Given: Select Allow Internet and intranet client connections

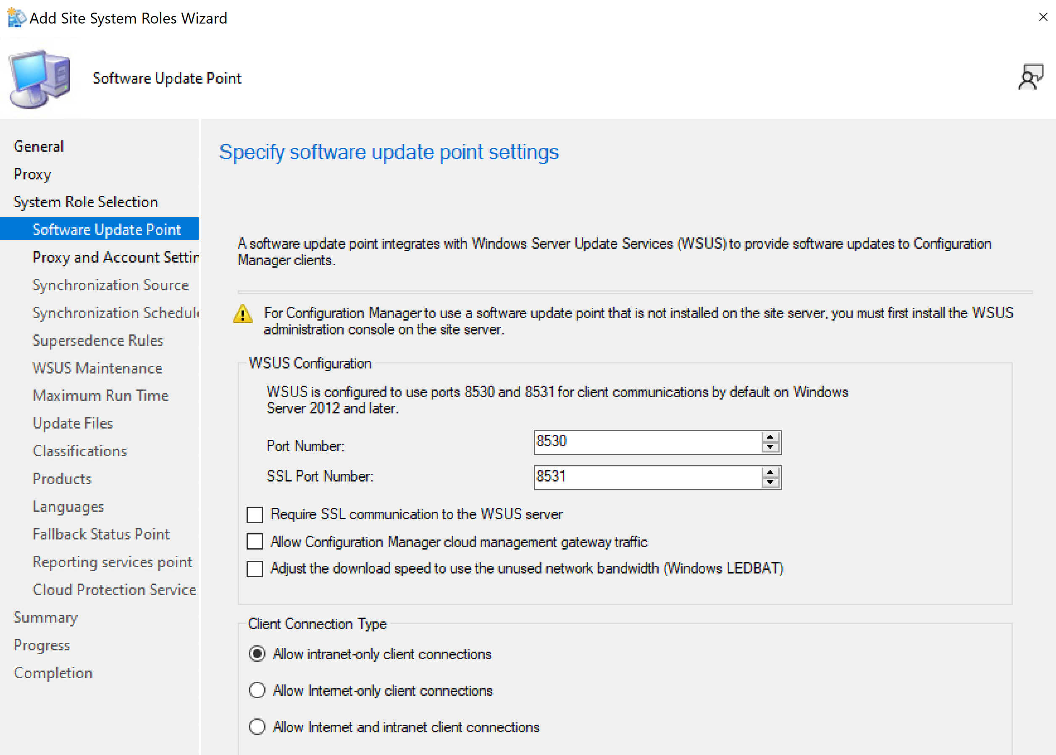Looking at the screenshot, I should point(257,727).
